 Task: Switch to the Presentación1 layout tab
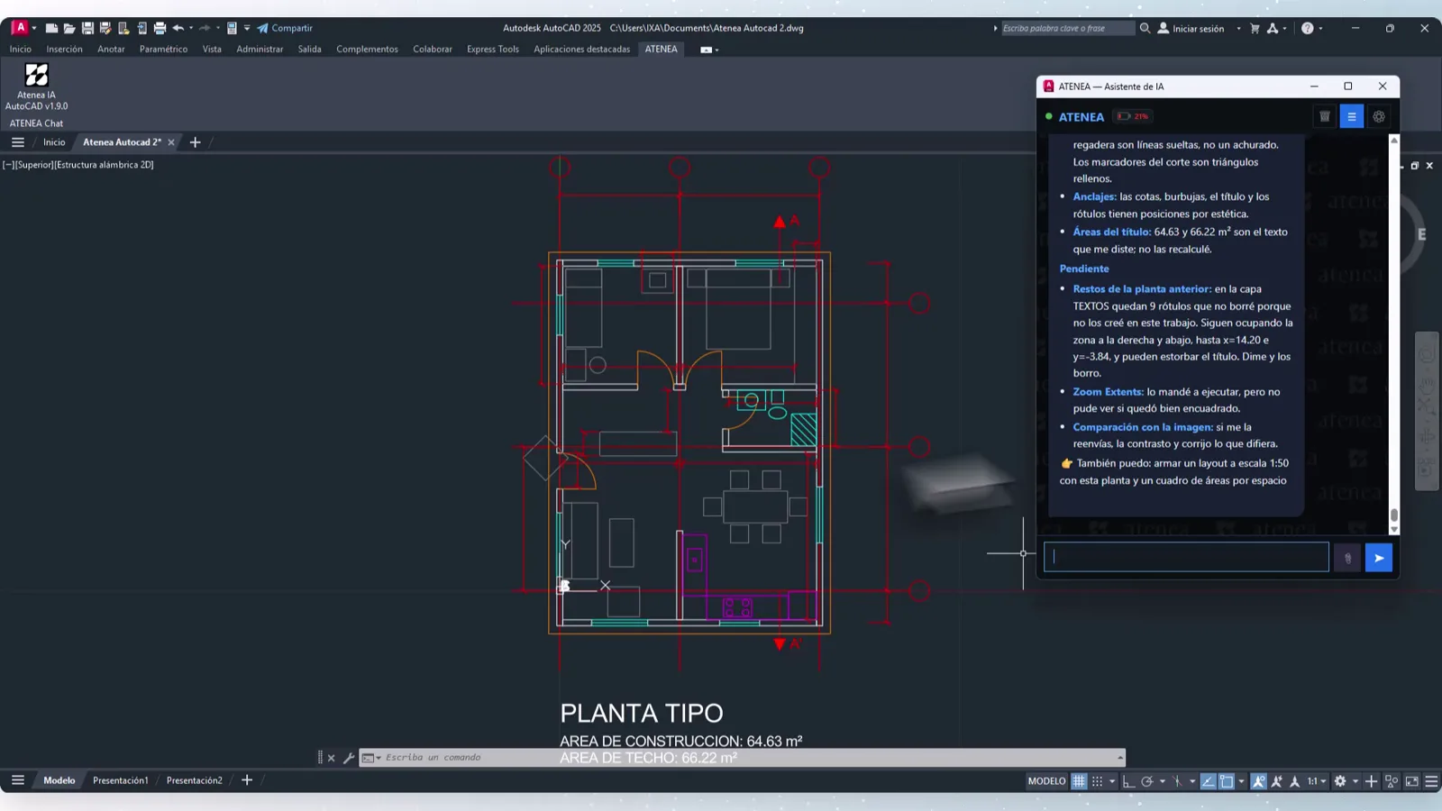(x=120, y=780)
